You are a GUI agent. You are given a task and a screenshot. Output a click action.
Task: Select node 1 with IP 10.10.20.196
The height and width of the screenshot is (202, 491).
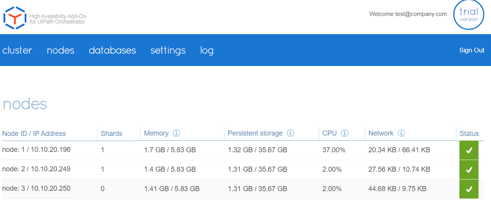[x=36, y=150]
